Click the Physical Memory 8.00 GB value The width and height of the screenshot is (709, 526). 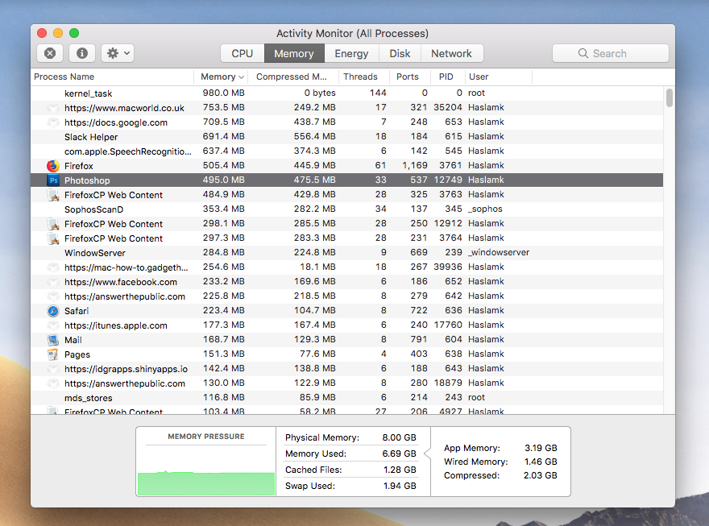[400, 437]
